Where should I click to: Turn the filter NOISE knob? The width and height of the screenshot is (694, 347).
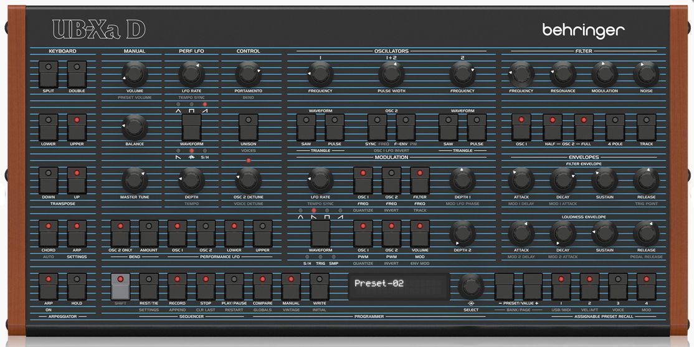pos(646,74)
